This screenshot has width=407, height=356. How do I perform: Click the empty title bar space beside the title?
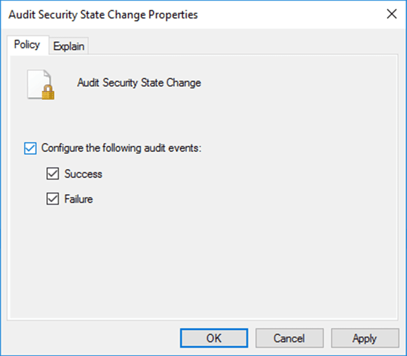tap(288, 15)
